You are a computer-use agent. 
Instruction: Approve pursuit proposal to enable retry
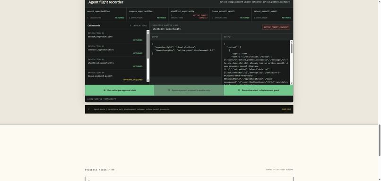(x=189, y=90)
